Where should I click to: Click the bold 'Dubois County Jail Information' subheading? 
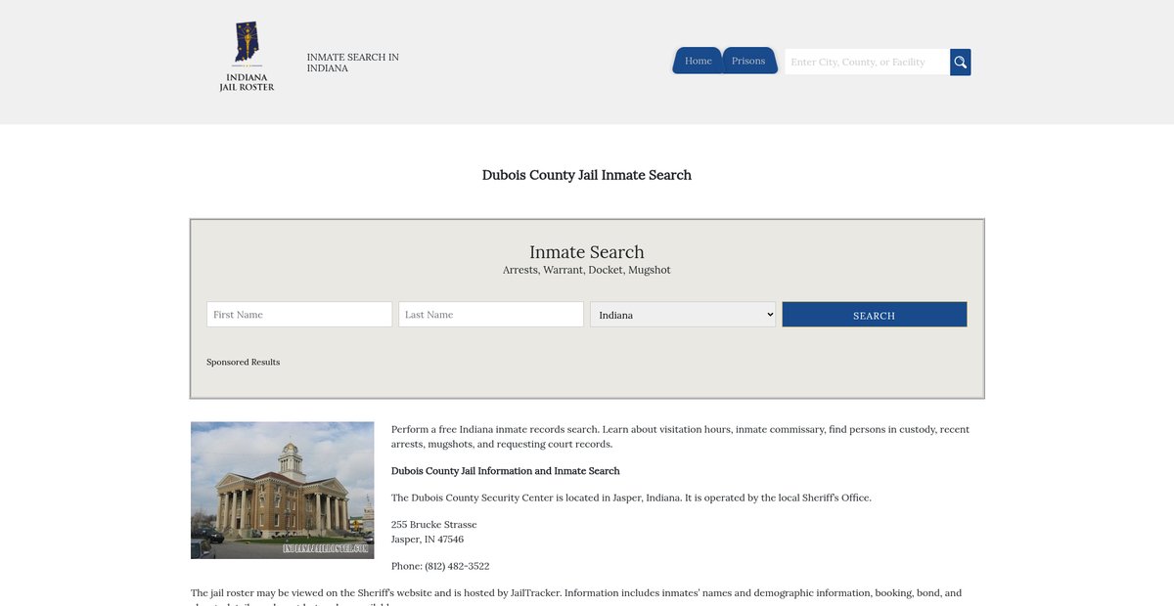pos(505,471)
